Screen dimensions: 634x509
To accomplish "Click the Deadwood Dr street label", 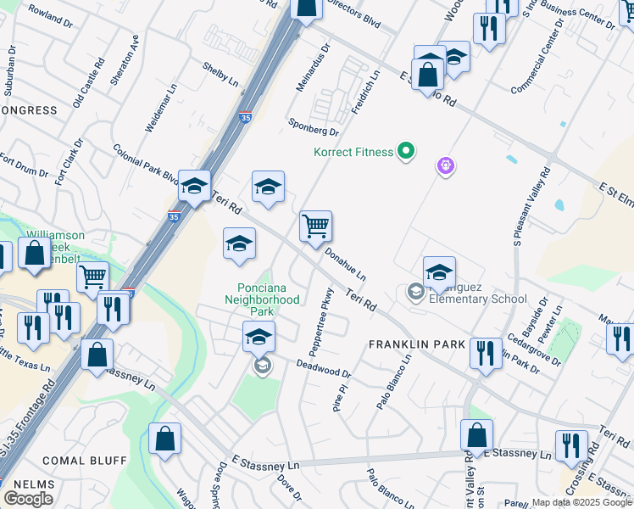I will click(x=324, y=369).
